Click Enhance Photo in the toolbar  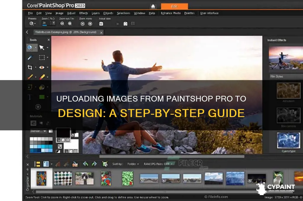(171, 13)
